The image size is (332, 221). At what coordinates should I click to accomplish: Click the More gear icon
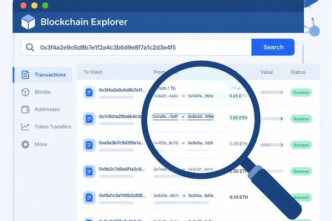click(25, 144)
